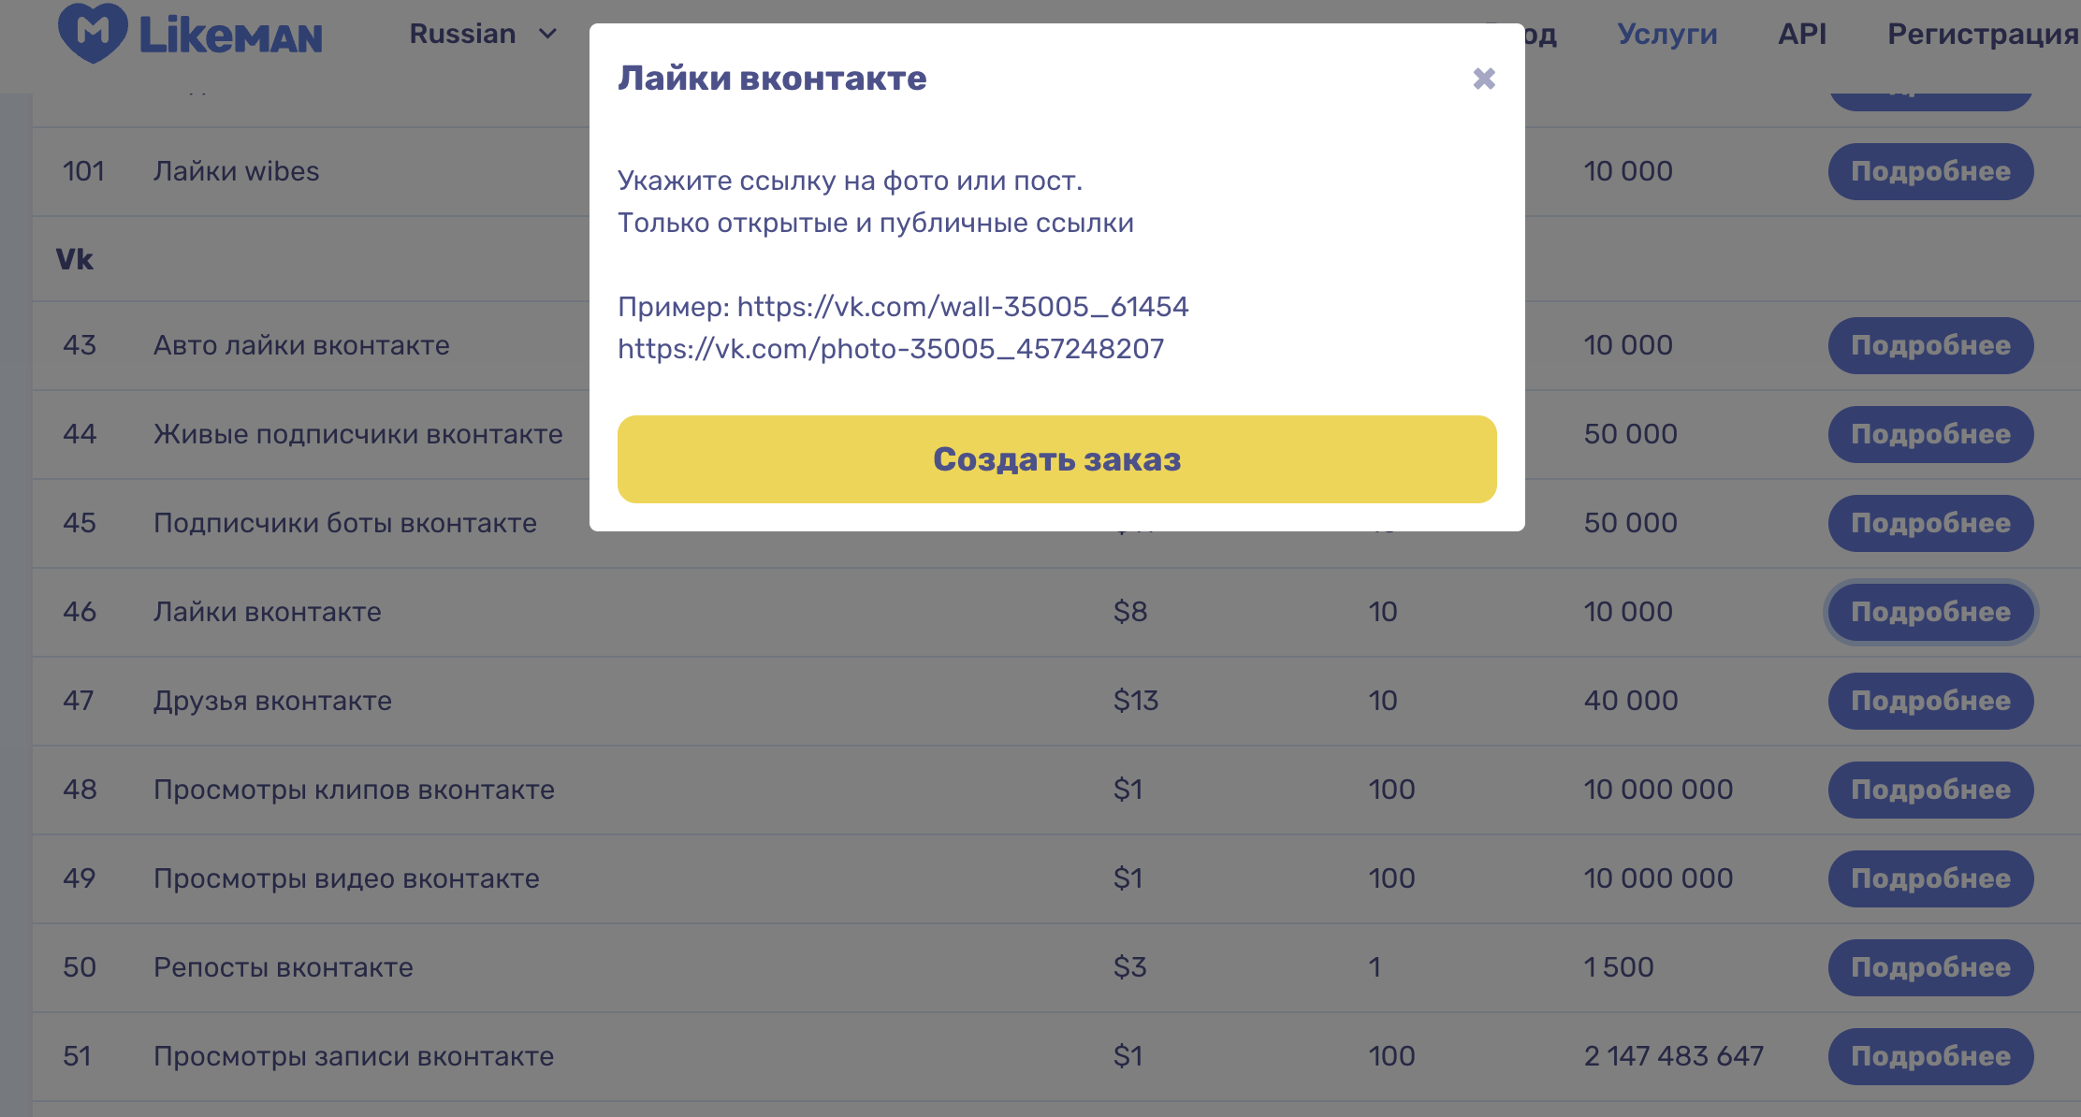Select the Авто лайки вконтакте service name
Viewport: 2081px width, 1117px height.
click(x=301, y=345)
